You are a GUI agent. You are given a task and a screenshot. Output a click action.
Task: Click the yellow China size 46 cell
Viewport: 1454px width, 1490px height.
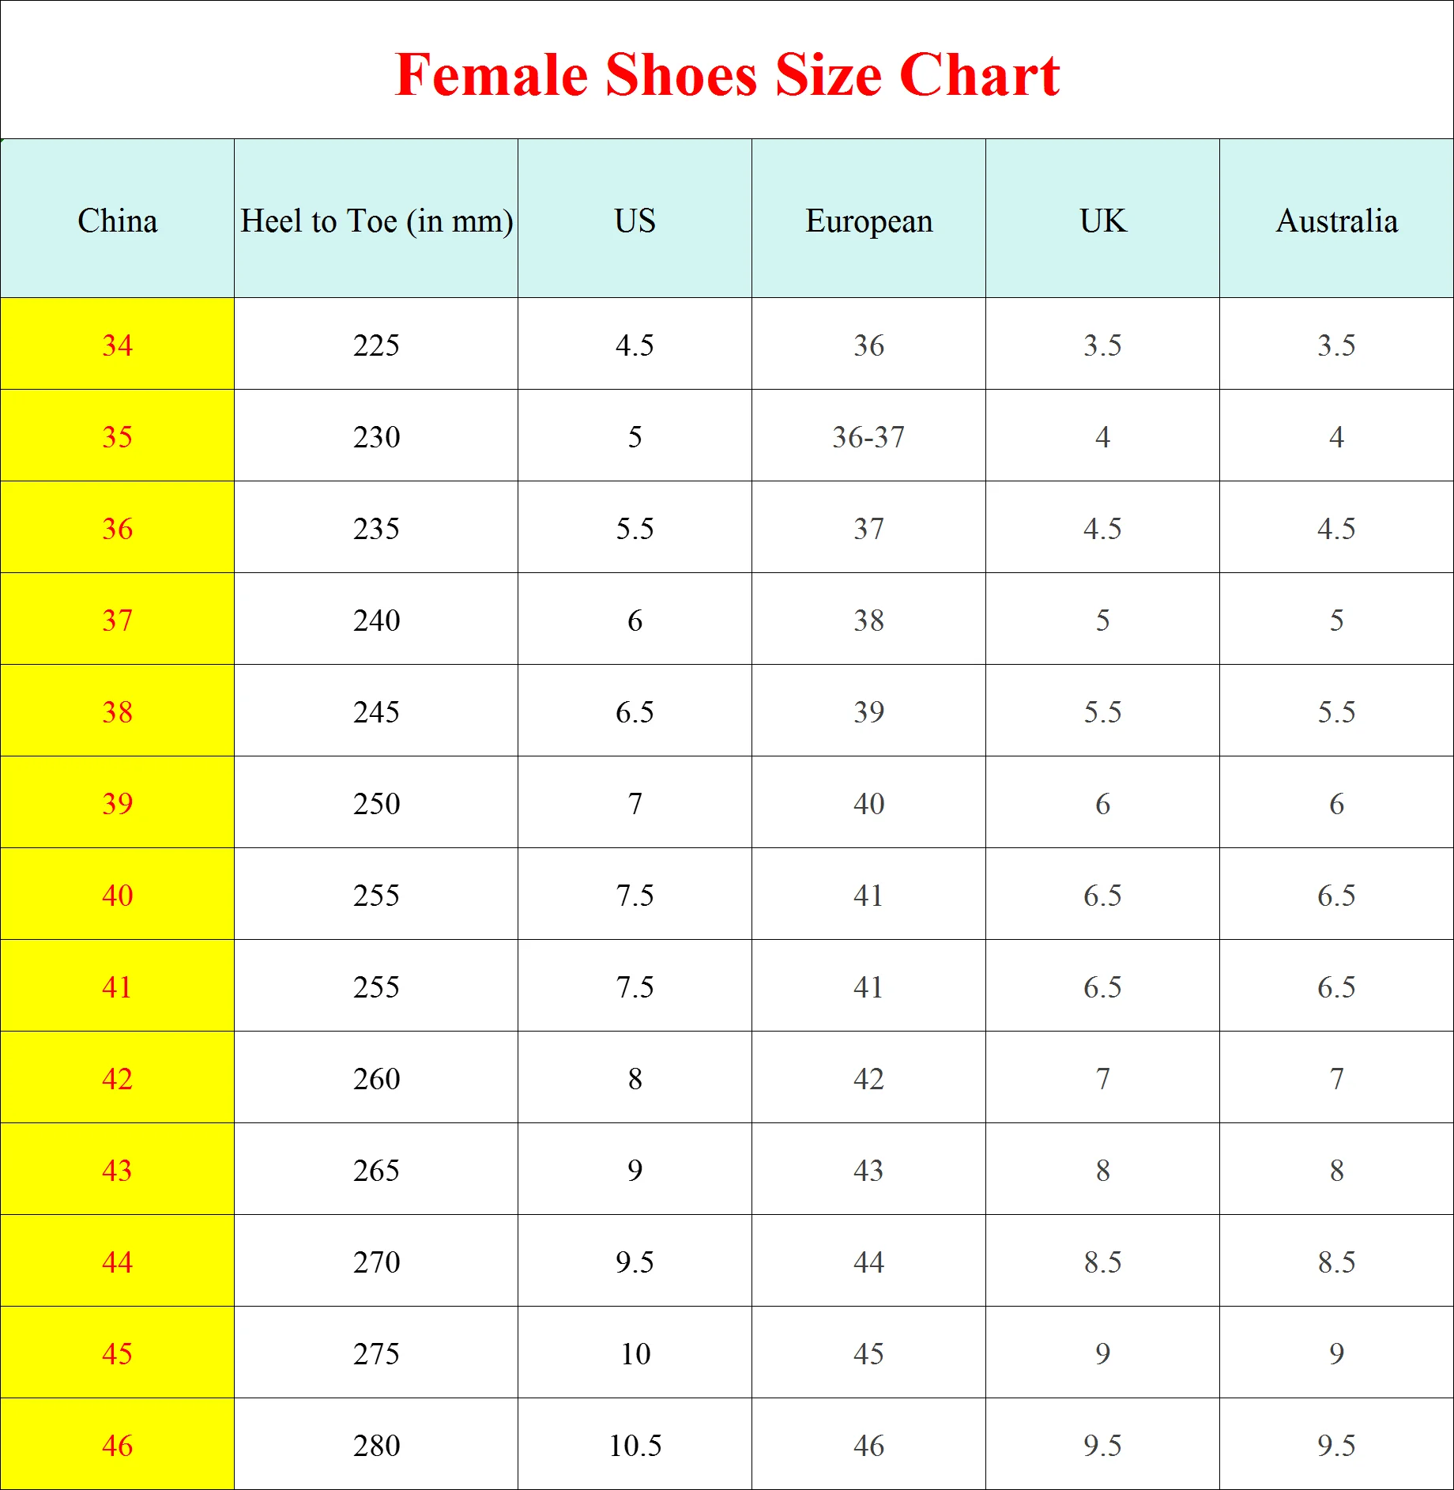pos(117,1445)
